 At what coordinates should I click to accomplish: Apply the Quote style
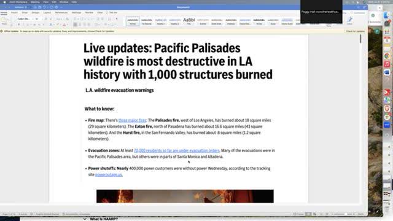click(x=273, y=21)
